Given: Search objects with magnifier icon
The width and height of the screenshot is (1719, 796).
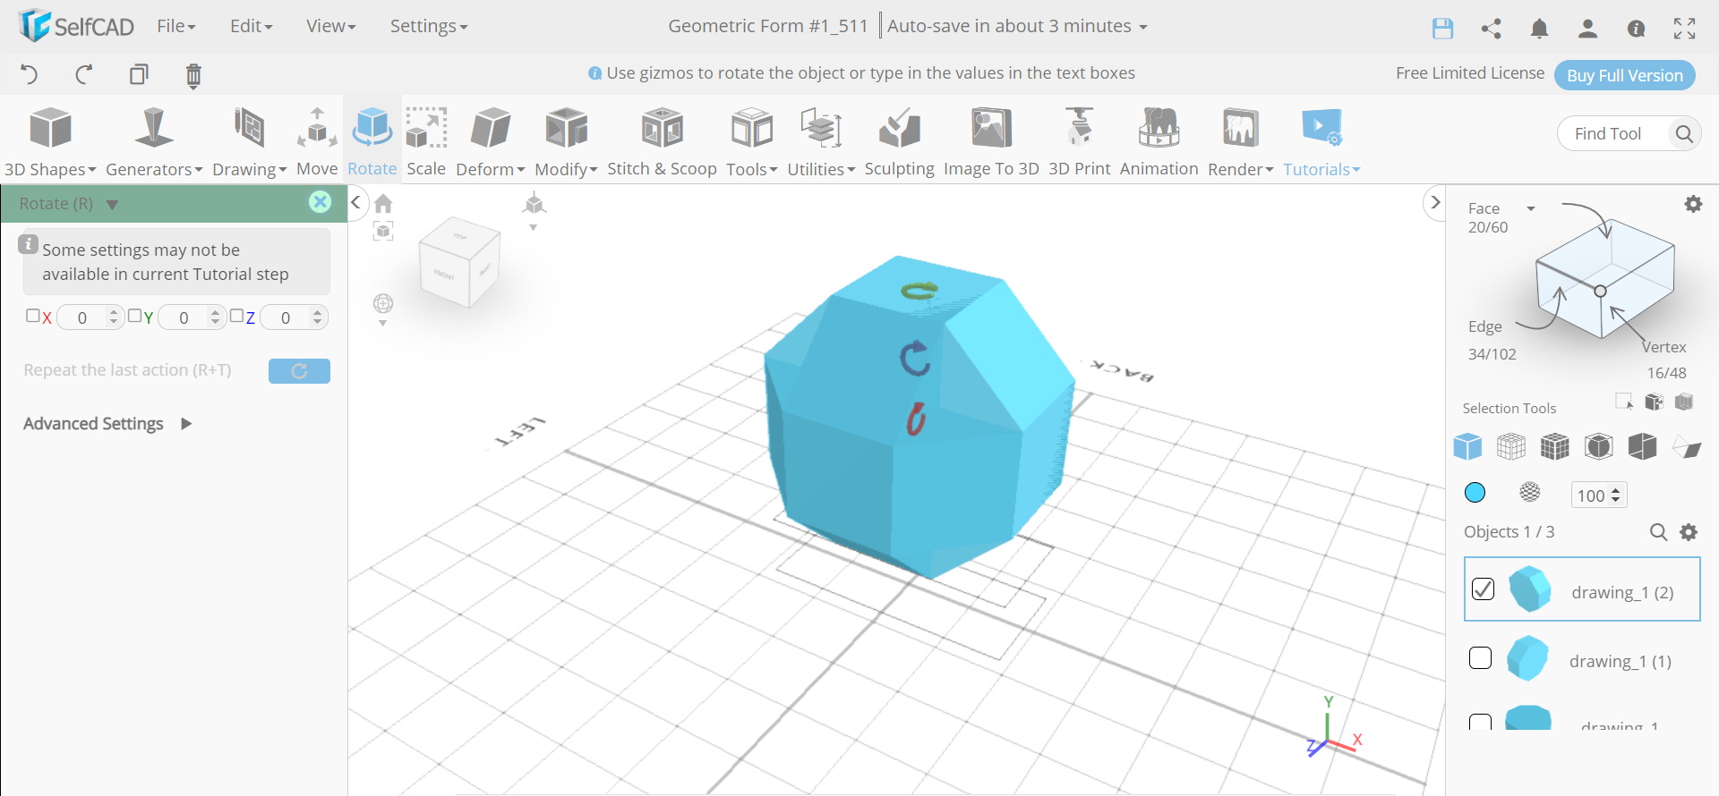Looking at the screenshot, I should (1658, 532).
